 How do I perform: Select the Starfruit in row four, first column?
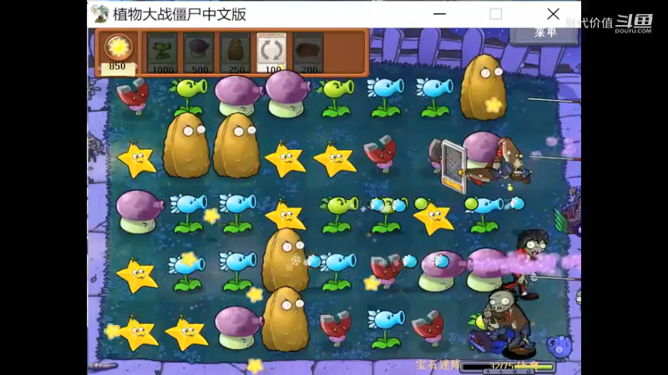pyautogui.click(x=137, y=275)
